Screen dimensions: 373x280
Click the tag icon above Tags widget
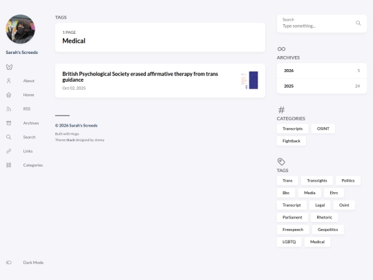click(x=281, y=161)
